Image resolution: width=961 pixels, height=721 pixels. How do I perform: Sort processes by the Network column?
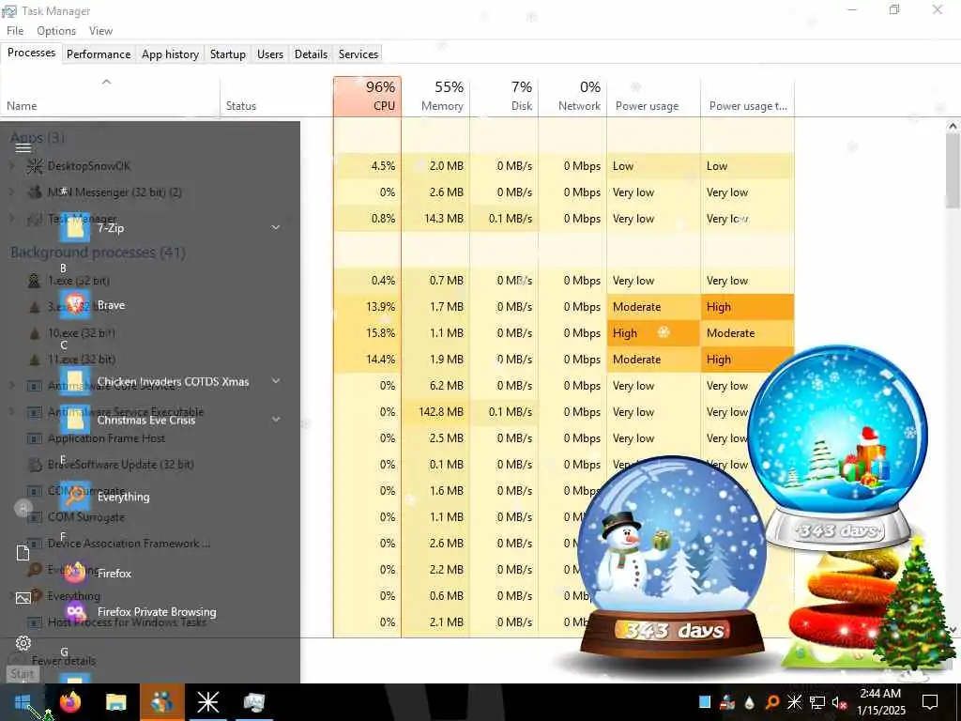coord(572,97)
